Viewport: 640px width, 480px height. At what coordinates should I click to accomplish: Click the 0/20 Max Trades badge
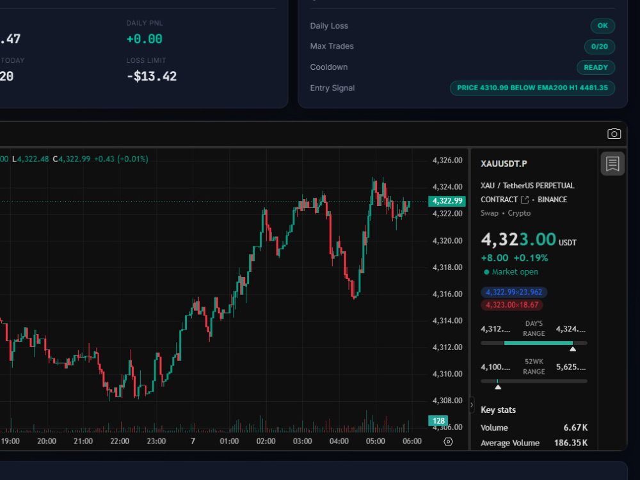coord(599,47)
